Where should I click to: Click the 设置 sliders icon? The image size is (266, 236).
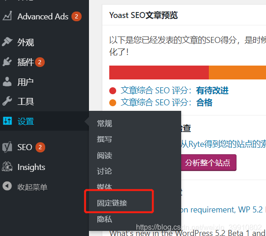point(7,121)
